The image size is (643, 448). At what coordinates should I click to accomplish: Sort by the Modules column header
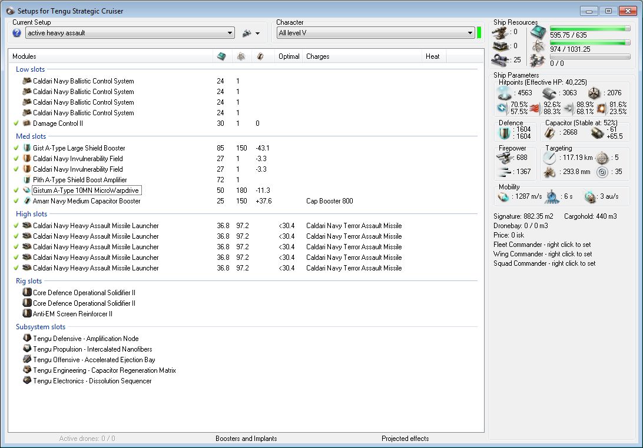[111, 56]
